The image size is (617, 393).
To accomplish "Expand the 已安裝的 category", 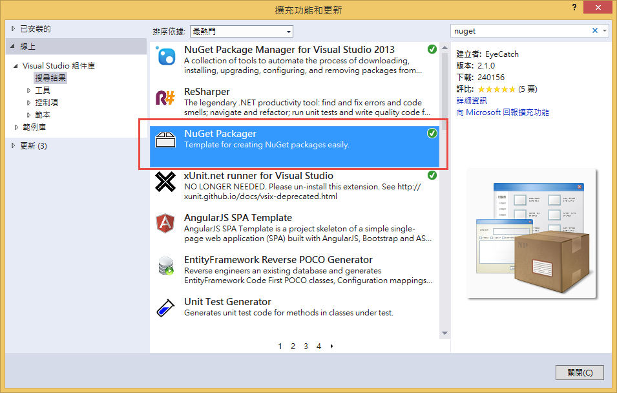I will coord(14,28).
